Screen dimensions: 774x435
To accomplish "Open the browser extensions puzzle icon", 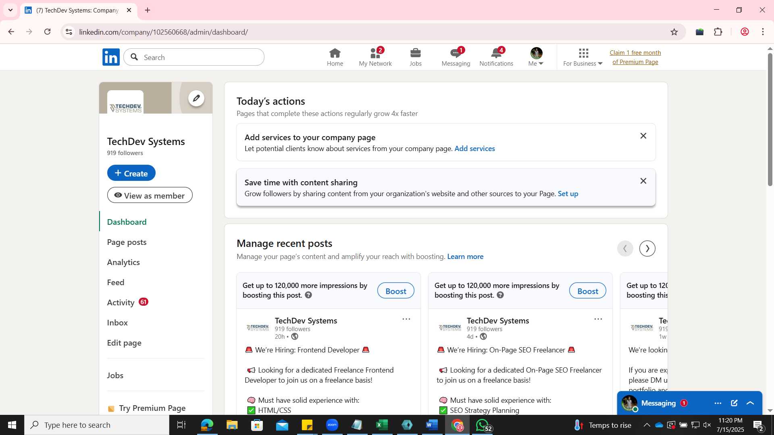I will [x=718, y=32].
